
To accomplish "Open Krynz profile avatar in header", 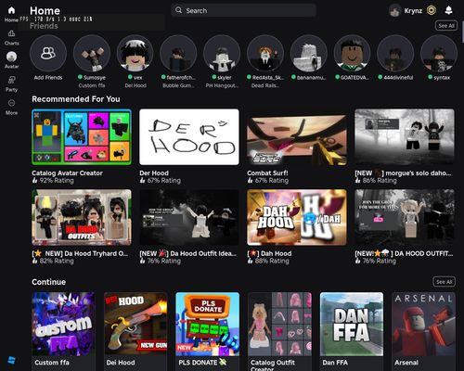I will [394, 11].
